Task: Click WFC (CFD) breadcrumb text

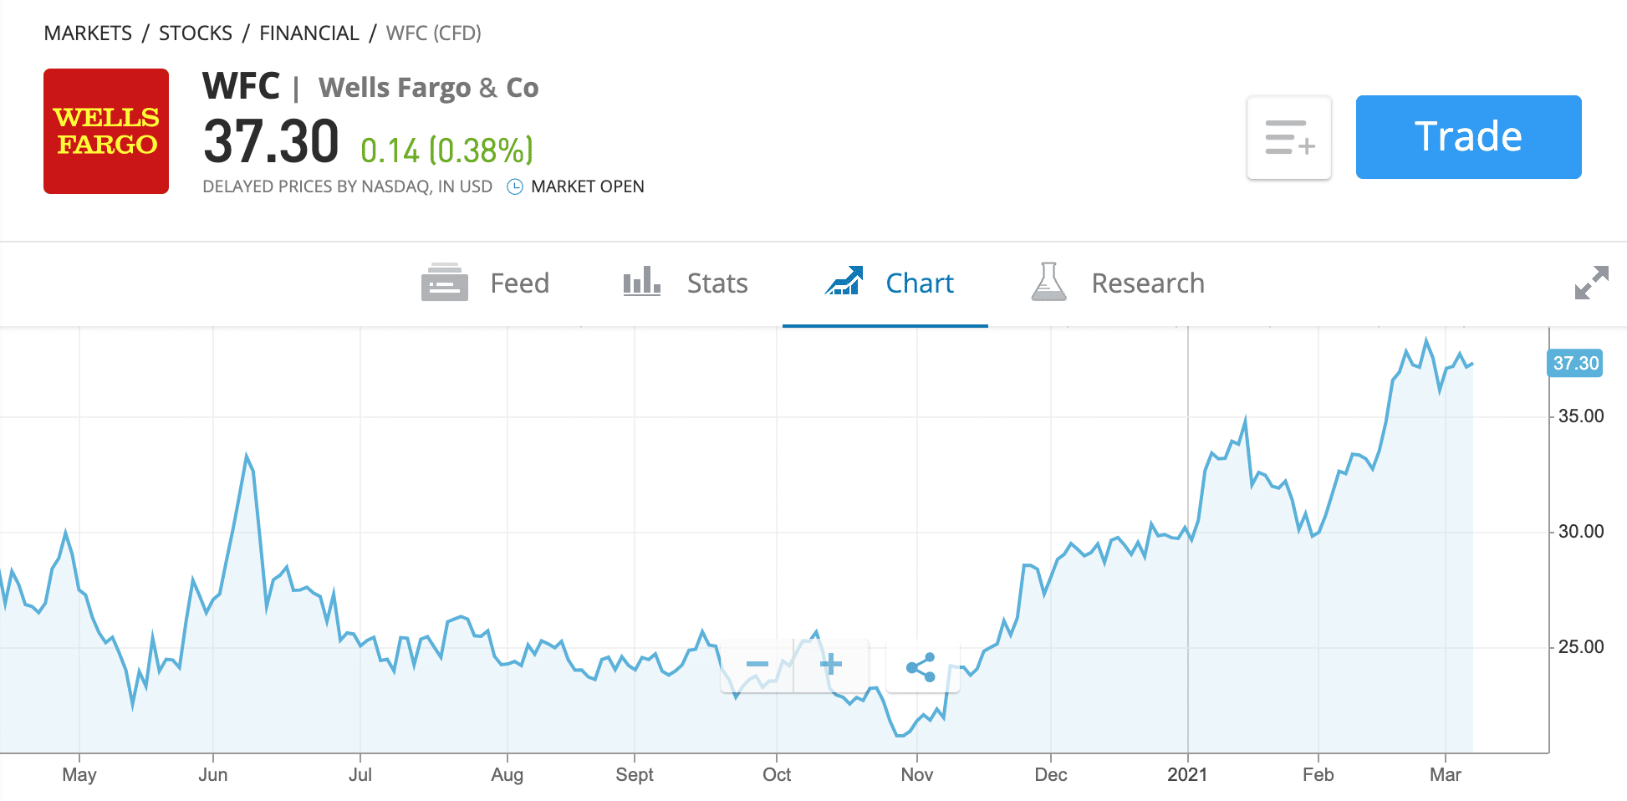Action: coord(434,33)
